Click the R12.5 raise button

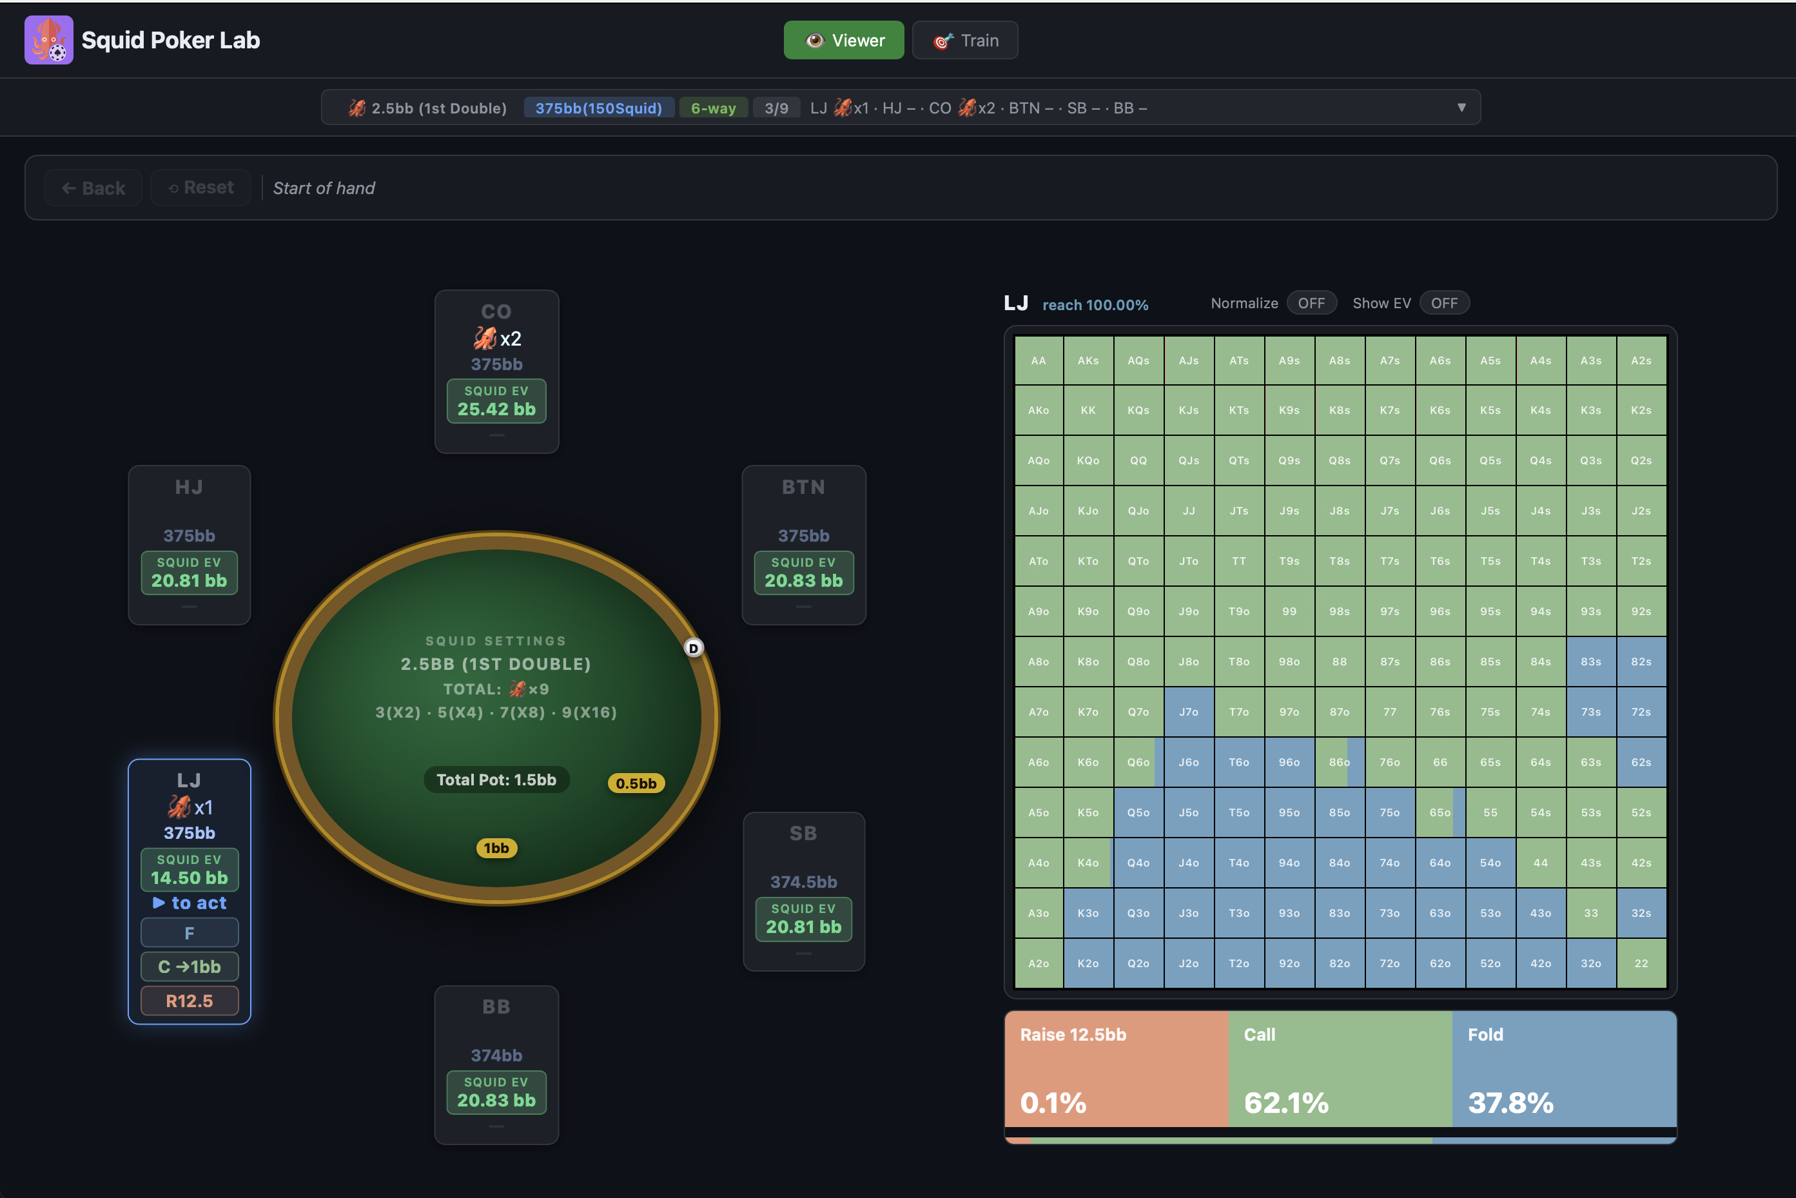pos(190,1001)
